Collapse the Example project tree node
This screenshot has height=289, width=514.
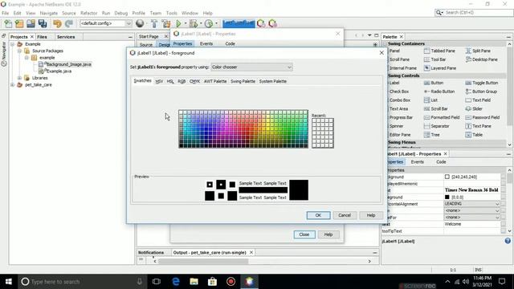click(x=13, y=44)
